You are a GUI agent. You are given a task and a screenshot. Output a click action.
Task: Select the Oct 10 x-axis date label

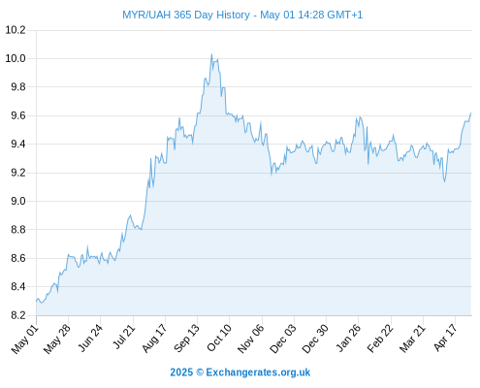tap(219, 338)
